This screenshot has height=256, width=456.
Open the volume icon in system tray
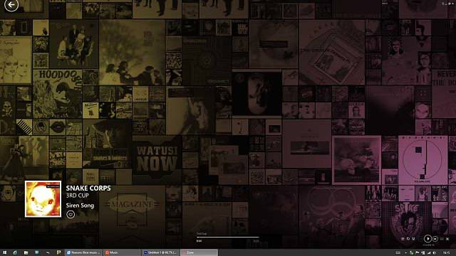(x=435, y=253)
